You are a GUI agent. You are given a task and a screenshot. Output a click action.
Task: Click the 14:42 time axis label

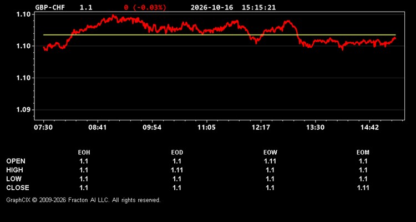point(369,127)
